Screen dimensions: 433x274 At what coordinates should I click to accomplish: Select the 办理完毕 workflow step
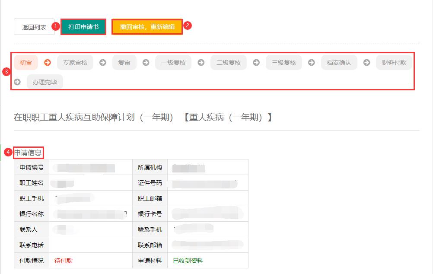coord(45,82)
